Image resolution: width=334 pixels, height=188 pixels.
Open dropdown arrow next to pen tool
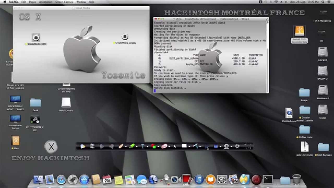tap(126, 147)
